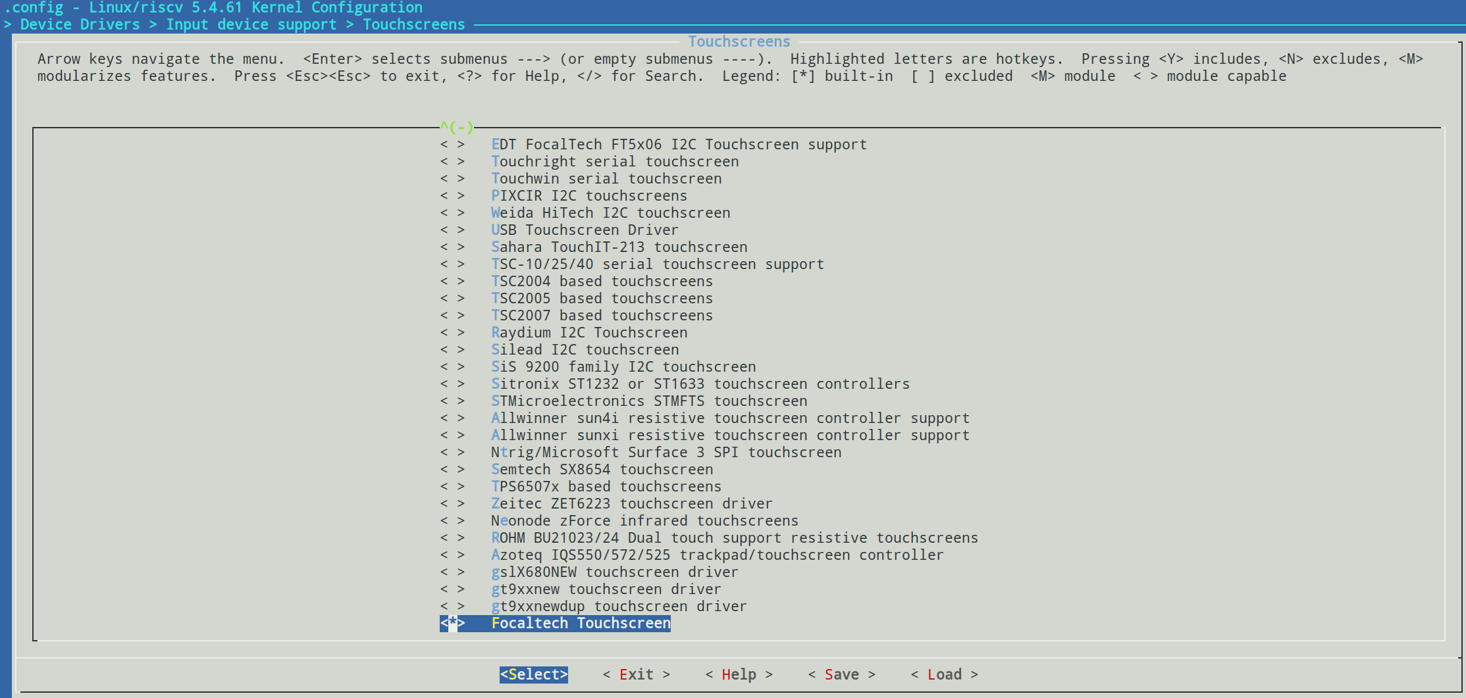Click Save at the bottom
The image size is (1466, 698).
[x=841, y=674]
